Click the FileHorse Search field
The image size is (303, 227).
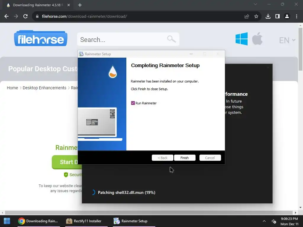pyautogui.click(x=128, y=39)
